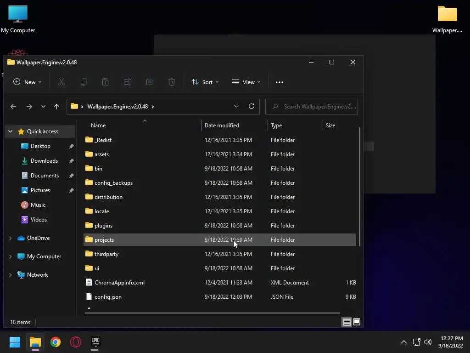This screenshot has width=470, height=353.
Task: Switch to Details view layout button
Action: [x=347, y=322]
